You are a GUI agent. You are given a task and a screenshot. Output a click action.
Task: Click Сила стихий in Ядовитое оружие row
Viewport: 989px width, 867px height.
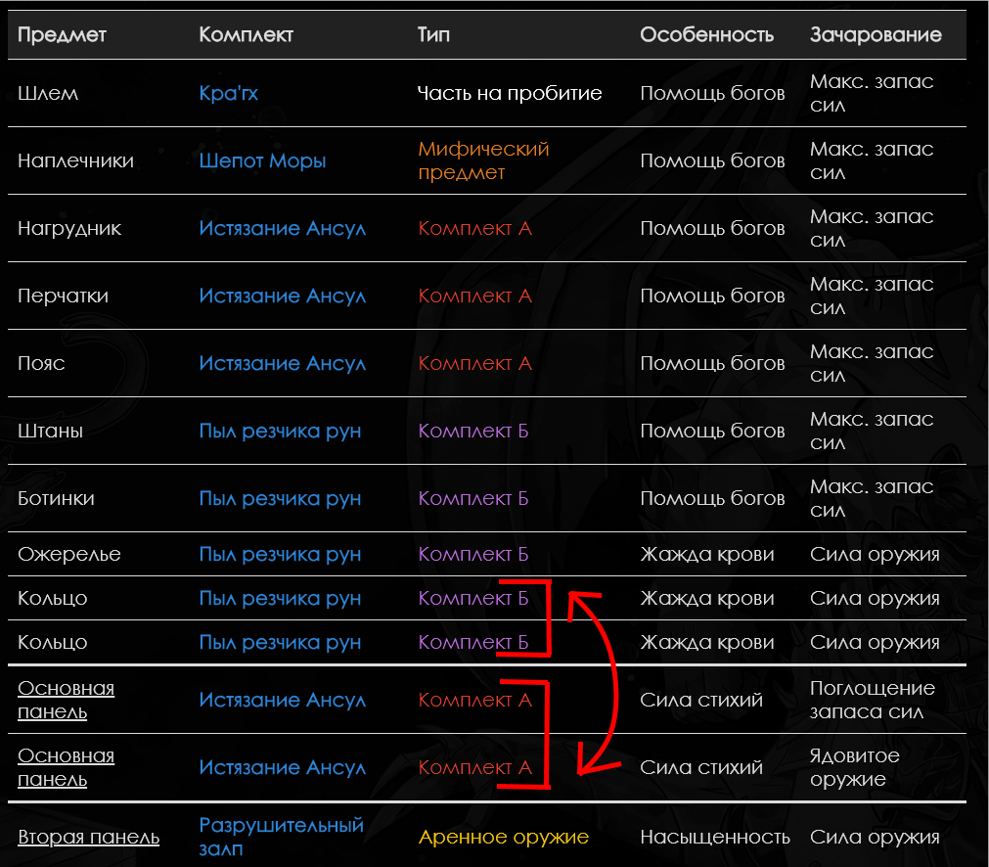pyautogui.click(x=701, y=767)
